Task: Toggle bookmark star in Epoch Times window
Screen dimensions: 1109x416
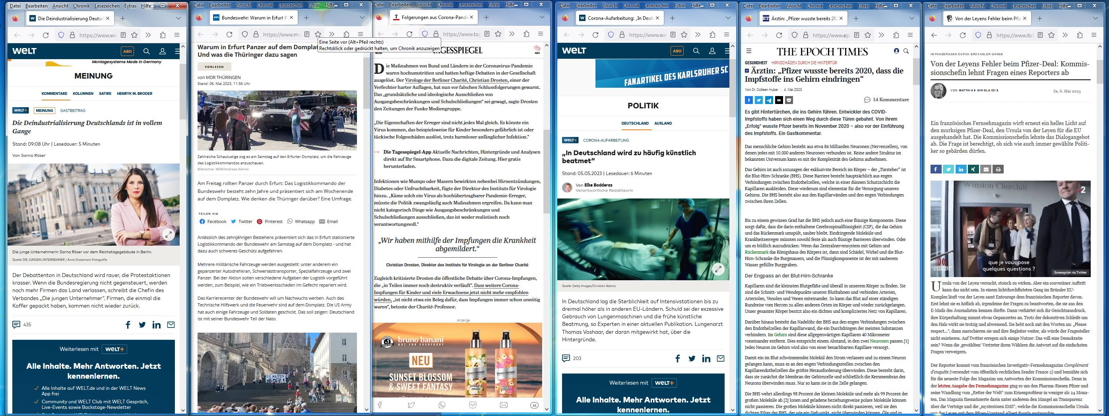Action: 868,35
